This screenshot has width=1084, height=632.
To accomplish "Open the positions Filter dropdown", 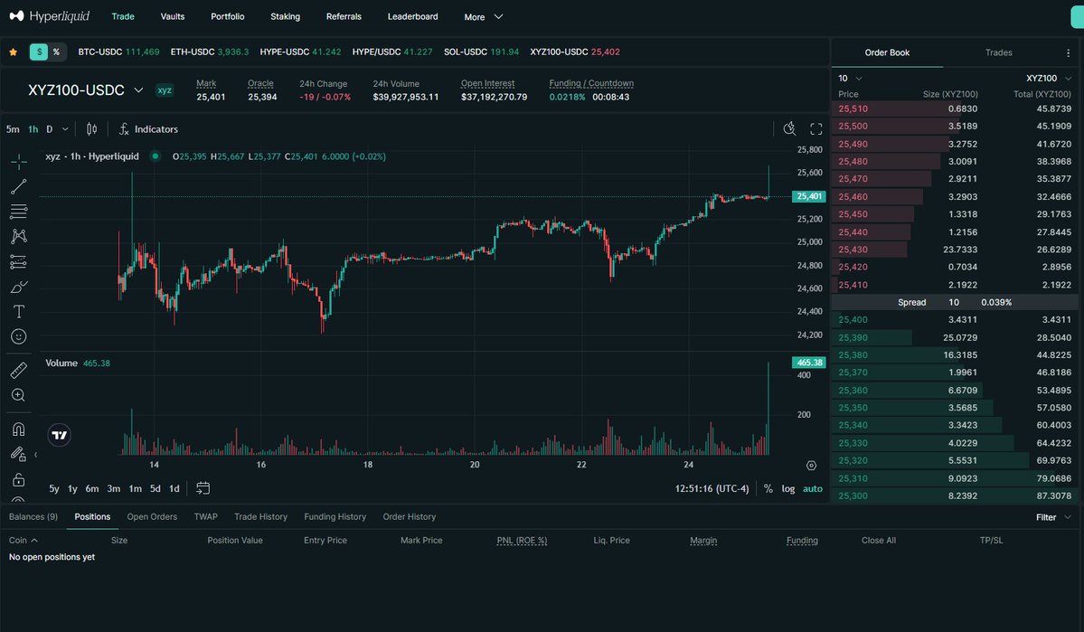I will [1053, 517].
